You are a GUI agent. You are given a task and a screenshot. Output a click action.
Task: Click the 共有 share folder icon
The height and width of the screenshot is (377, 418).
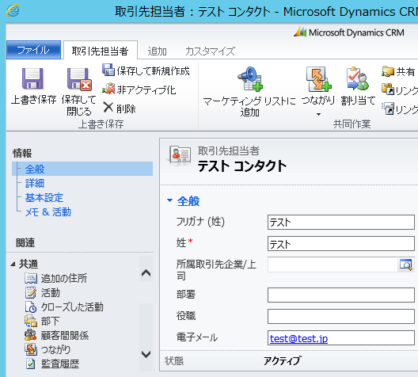tap(388, 71)
